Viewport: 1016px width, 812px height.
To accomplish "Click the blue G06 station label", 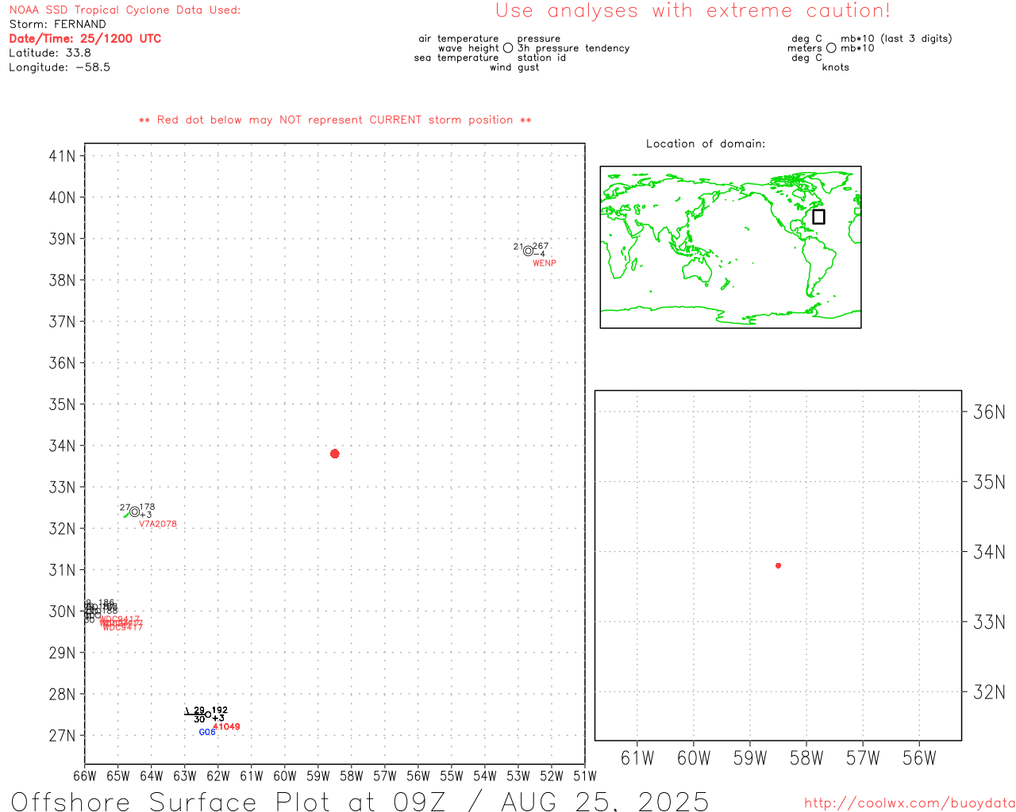I will (207, 732).
